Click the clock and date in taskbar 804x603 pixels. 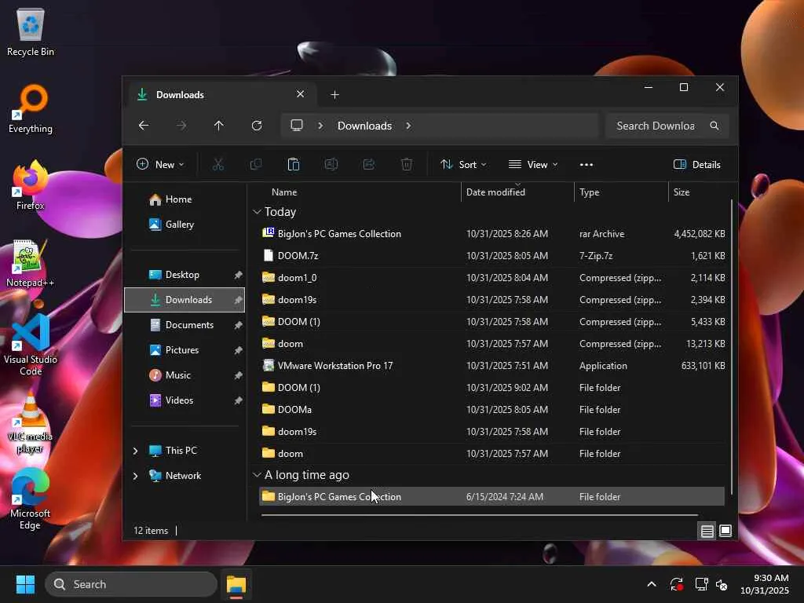point(765,584)
